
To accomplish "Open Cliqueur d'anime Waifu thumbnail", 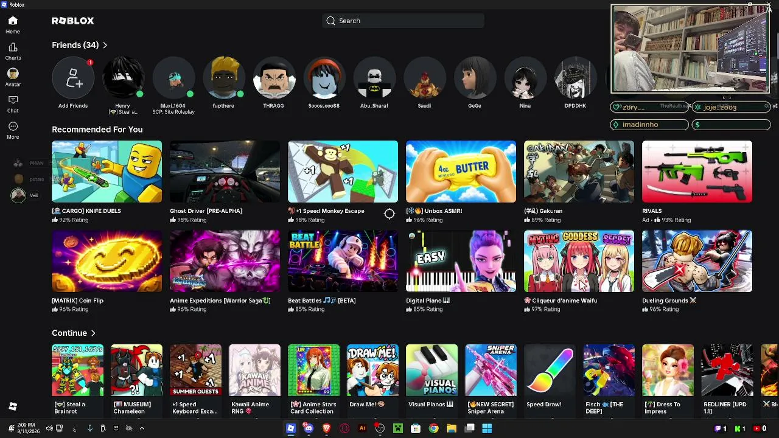I will point(579,261).
